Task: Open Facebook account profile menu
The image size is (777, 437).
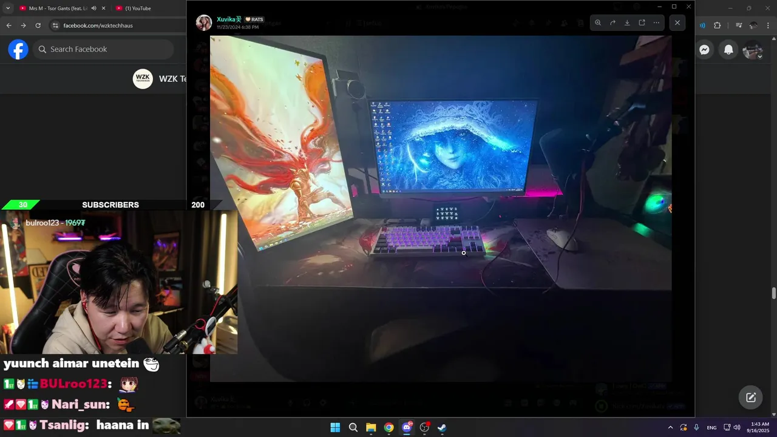Action: tap(753, 50)
